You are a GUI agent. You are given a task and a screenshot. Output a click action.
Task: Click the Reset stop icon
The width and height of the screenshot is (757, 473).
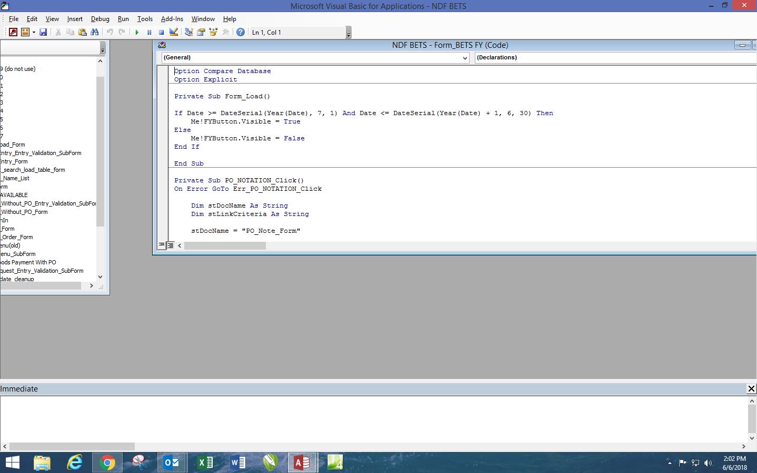pyautogui.click(x=161, y=32)
